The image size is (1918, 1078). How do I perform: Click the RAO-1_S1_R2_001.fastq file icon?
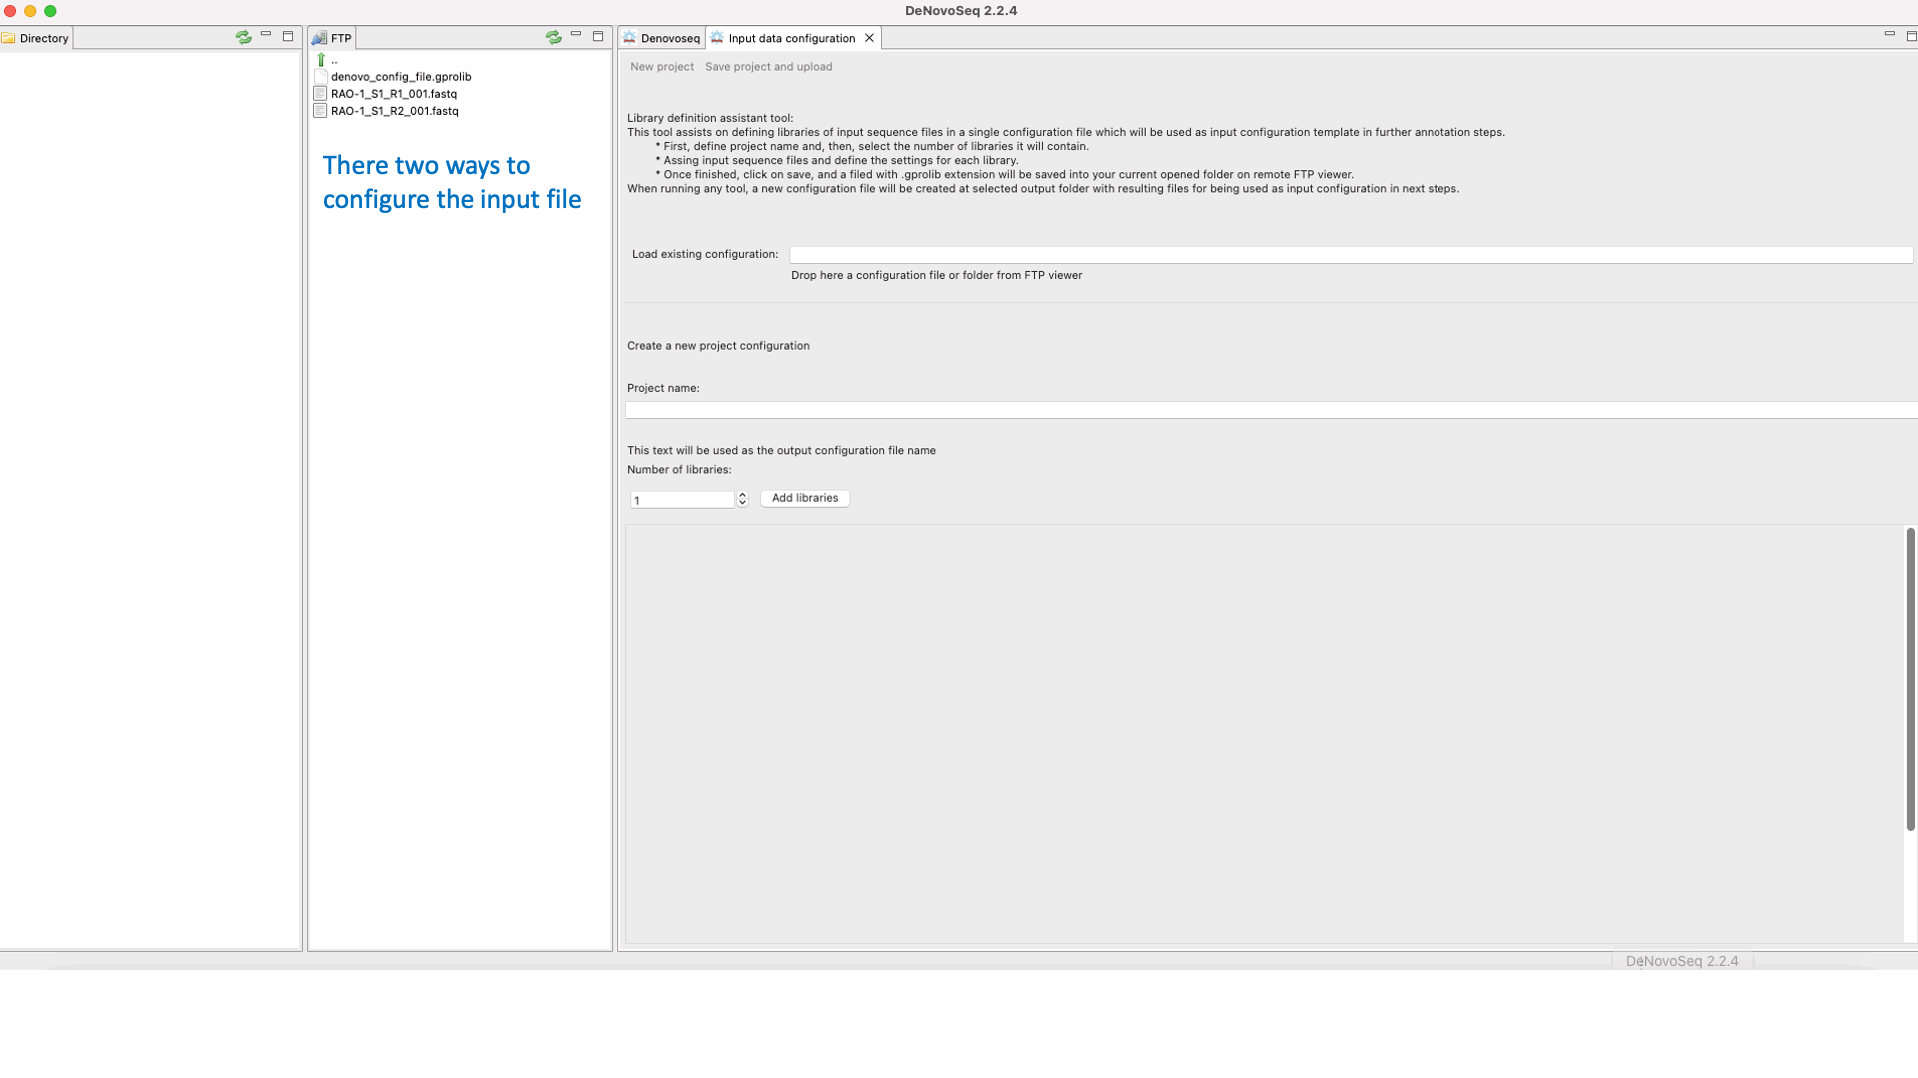click(320, 111)
